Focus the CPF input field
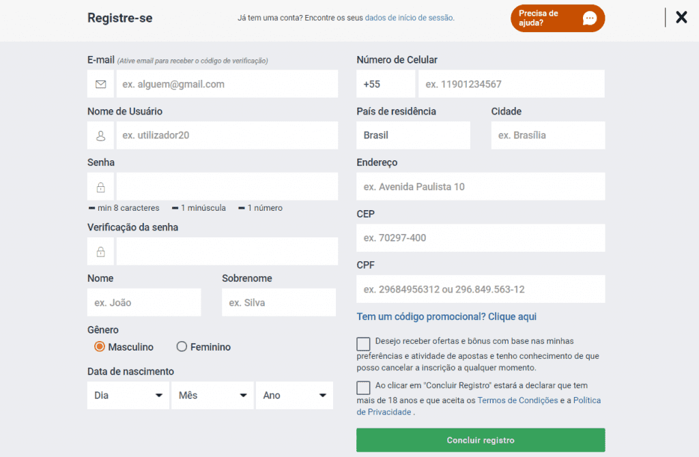The width and height of the screenshot is (699, 457). click(481, 289)
